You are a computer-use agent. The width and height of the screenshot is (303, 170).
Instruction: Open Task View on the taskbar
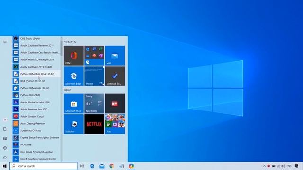82,166
